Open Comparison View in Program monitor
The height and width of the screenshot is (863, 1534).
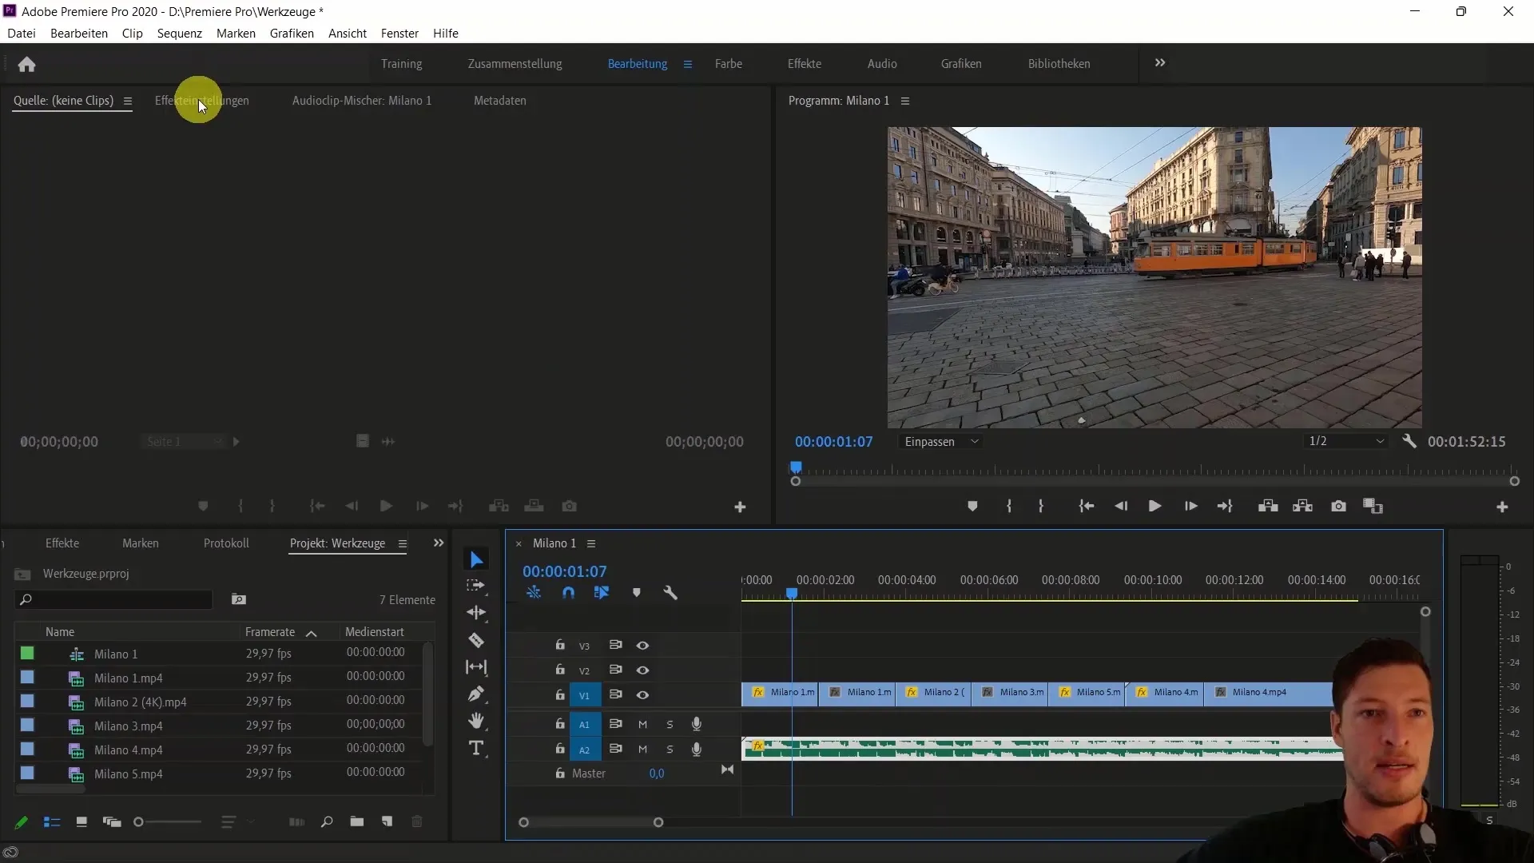pyautogui.click(x=1373, y=507)
